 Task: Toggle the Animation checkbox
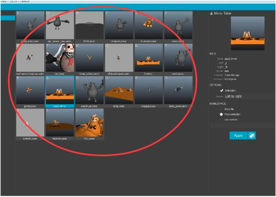[x=222, y=90]
